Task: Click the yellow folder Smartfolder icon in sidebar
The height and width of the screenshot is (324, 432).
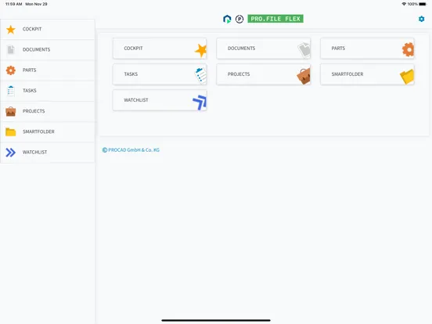Action: click(11, 131)
